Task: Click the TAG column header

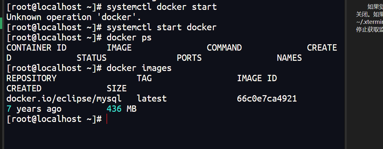Action: tap(144, 78)
